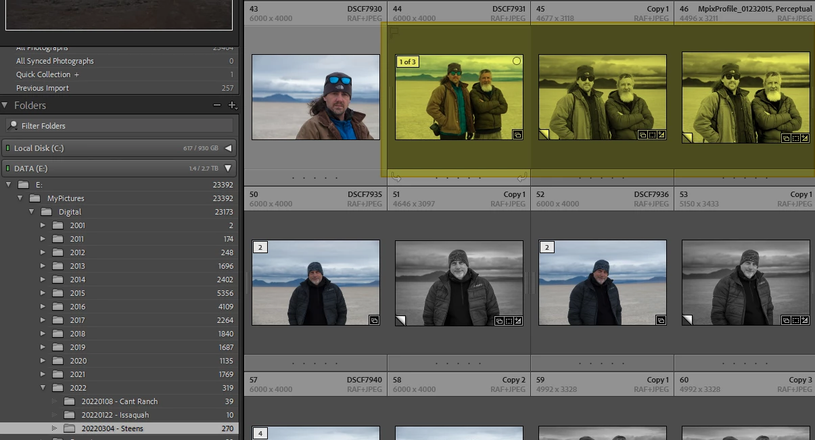815x440 pixels.
Task: Collapse the Digital folder arrow
Action: pyautogui.click(x=32, y=212)
